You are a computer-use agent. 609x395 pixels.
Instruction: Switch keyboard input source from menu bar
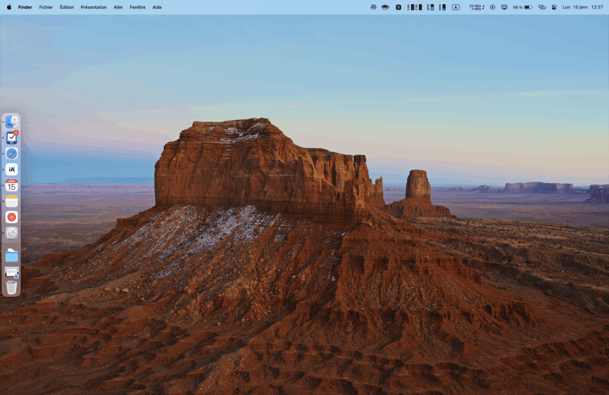click(454, 7)
